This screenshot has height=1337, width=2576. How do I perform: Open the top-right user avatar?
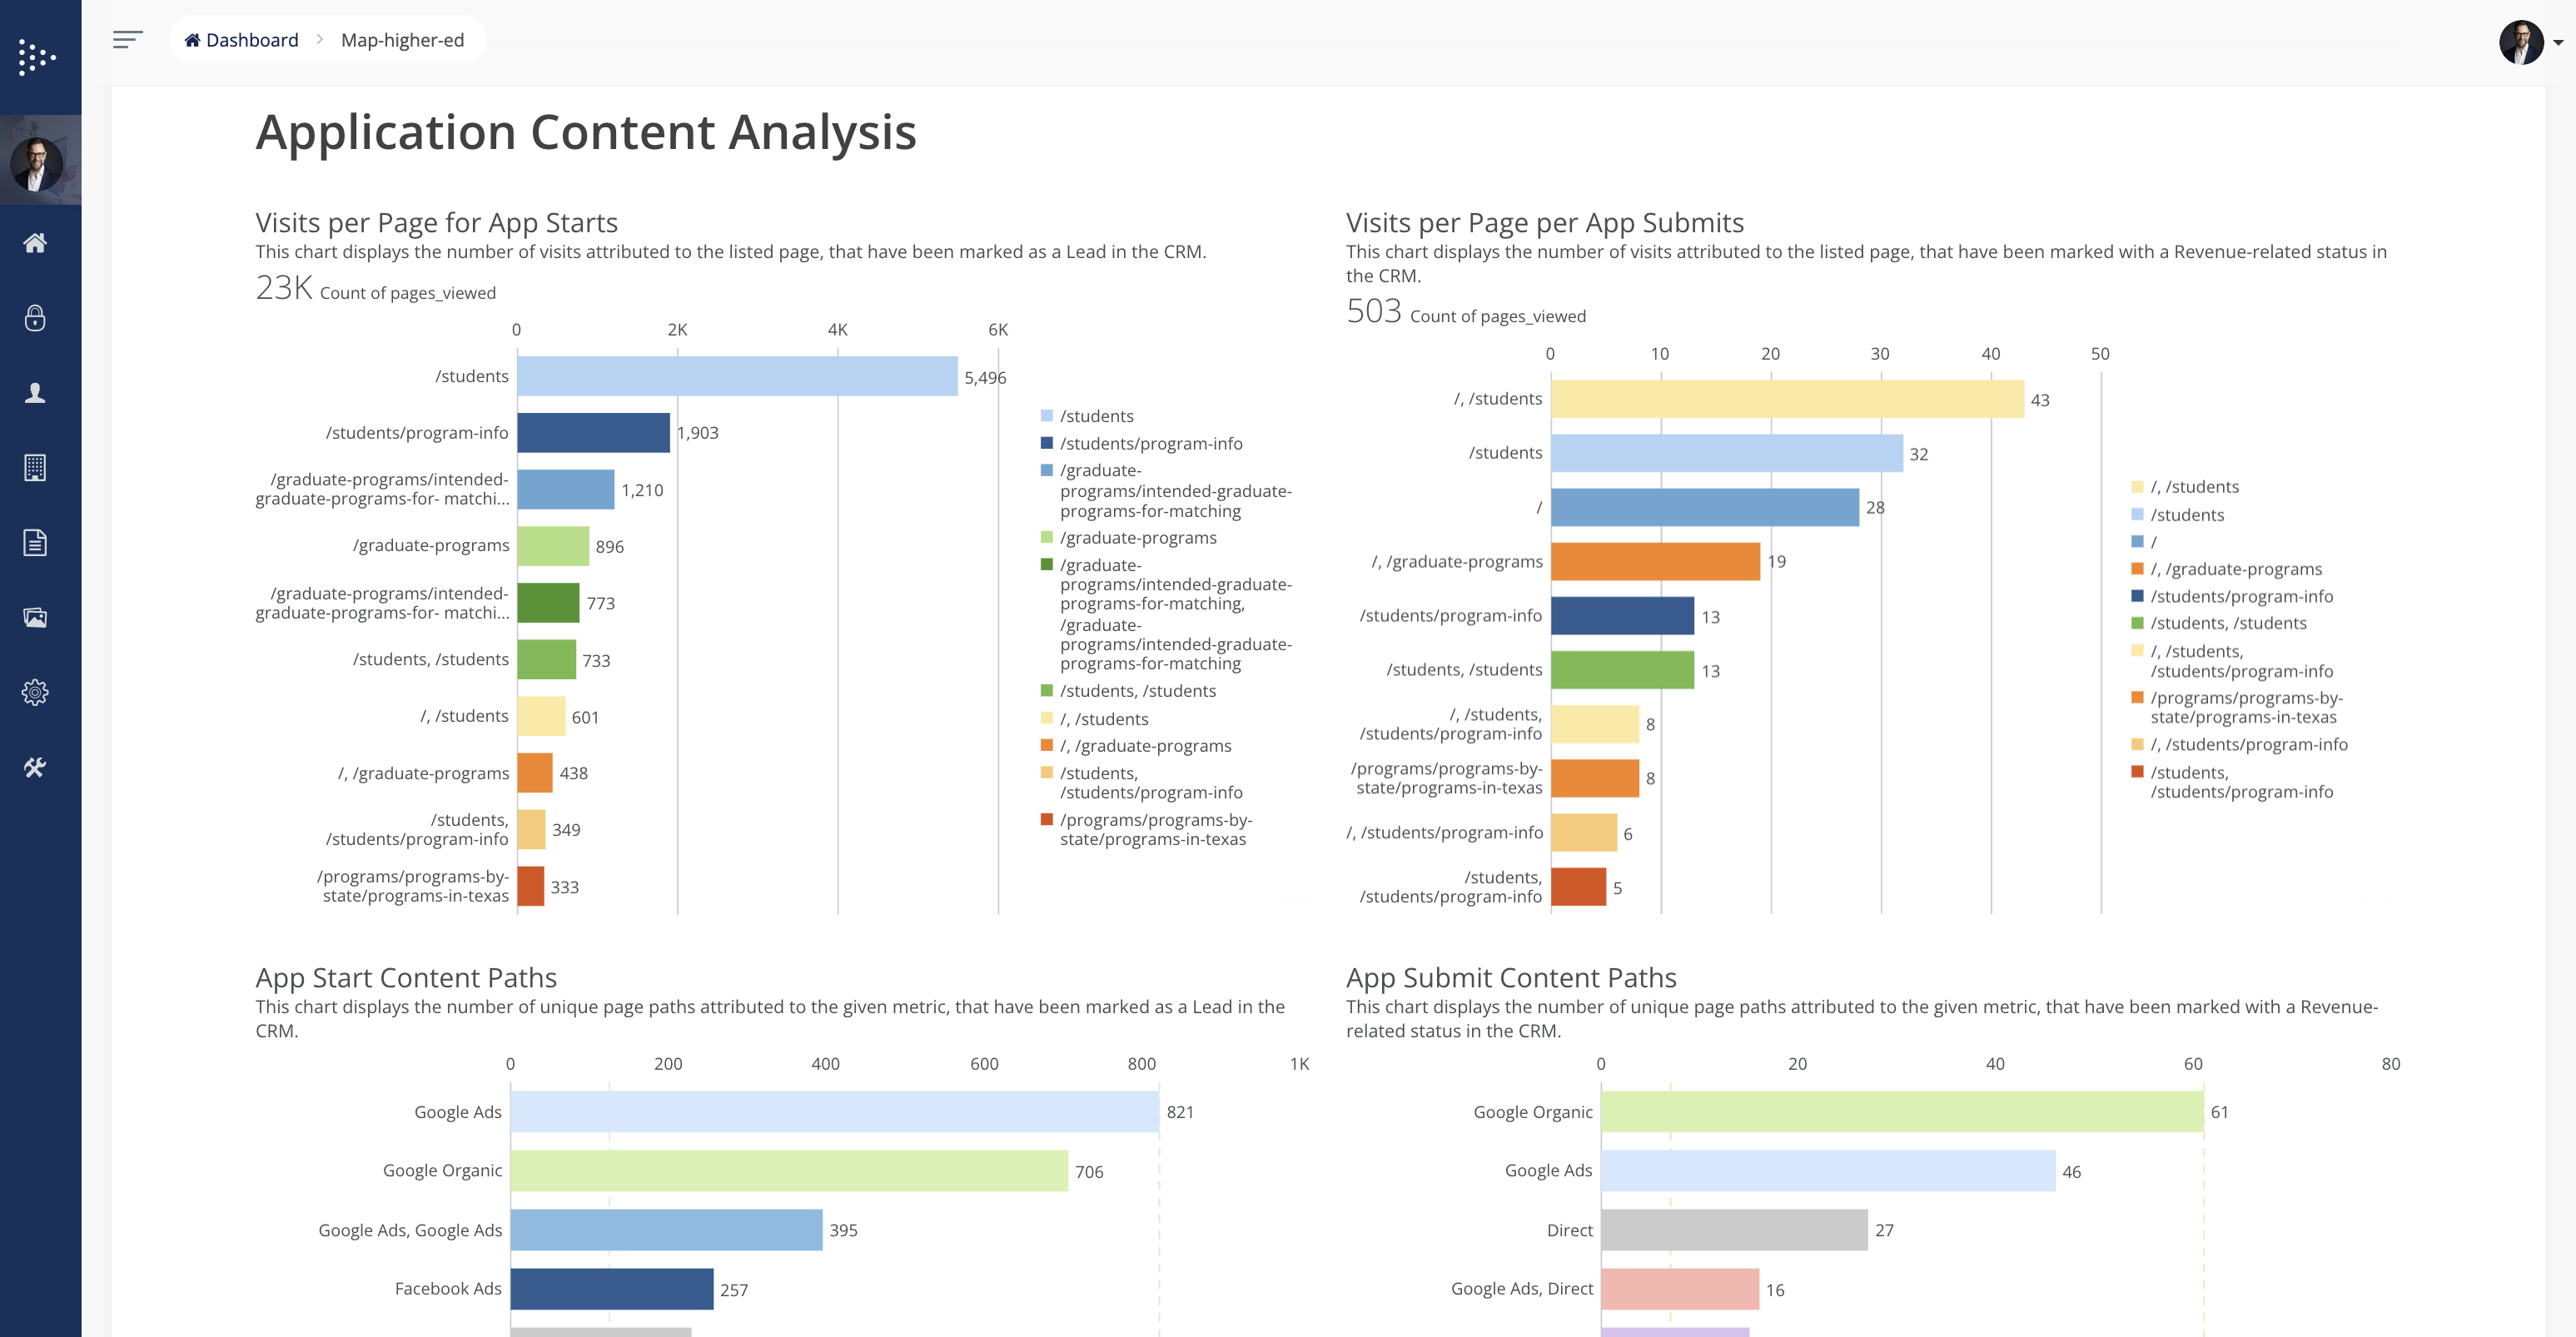[x=2521, y=42]
